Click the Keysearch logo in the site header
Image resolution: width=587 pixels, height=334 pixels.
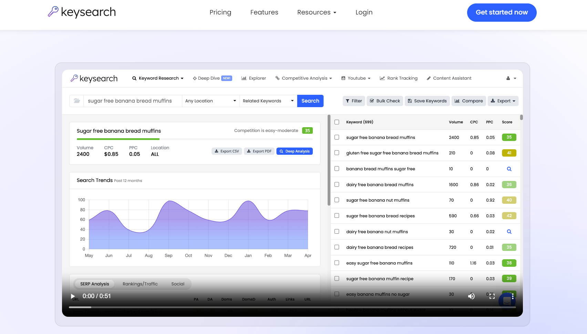pyautogui.click(x=82, y=12)
